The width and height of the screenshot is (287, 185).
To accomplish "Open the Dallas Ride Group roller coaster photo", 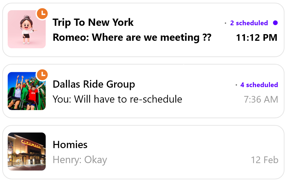I will coord(27,91).
